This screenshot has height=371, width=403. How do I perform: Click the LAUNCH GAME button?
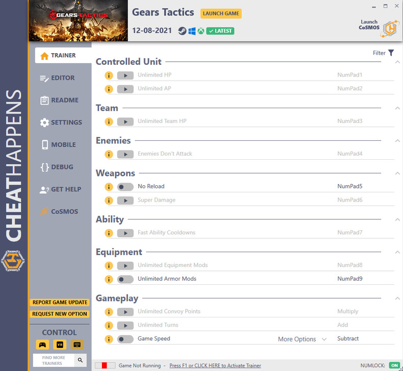(x=221, y=13)
